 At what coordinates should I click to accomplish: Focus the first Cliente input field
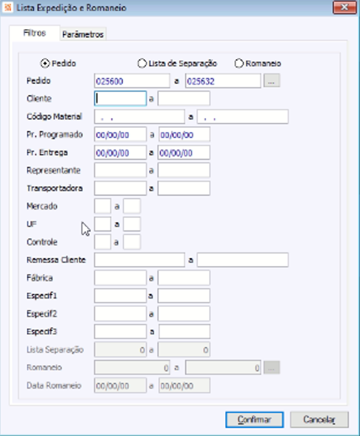point(120,98)
